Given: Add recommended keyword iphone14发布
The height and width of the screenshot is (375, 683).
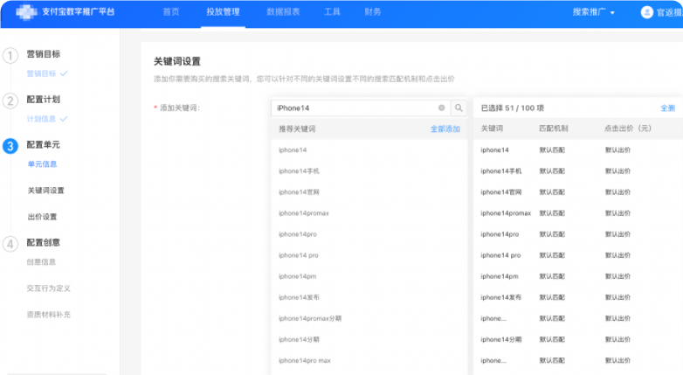Looking at the screenshot, I should coord(299,297).
